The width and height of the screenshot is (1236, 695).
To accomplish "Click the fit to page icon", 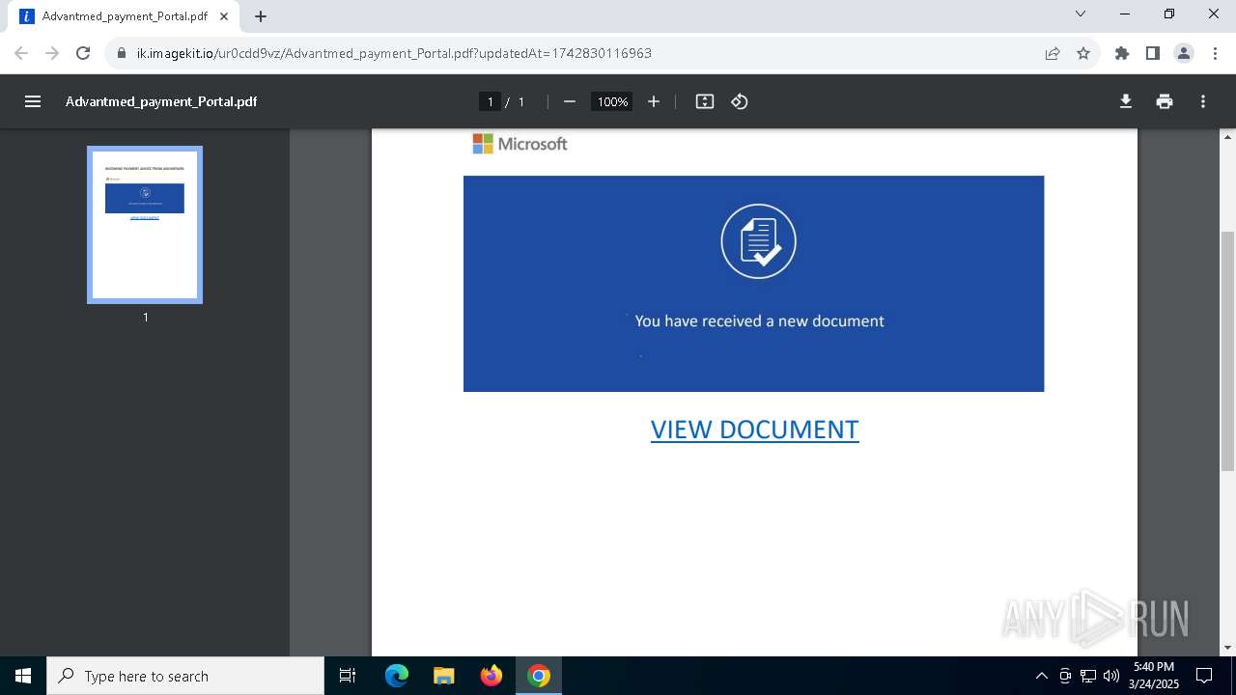I will pos(705,101).
